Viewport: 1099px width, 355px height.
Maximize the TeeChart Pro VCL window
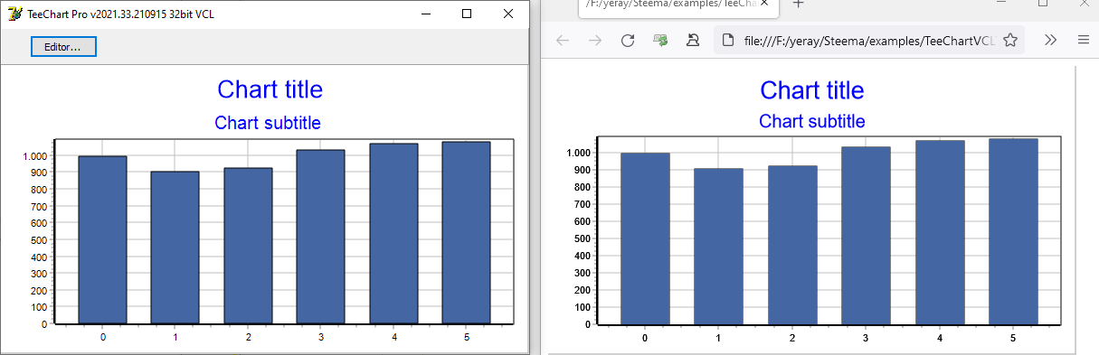467,14
